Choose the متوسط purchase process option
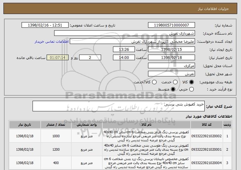The width and height of the screenshot is (241, 170). pyautogui.click(x=173, y=89)
